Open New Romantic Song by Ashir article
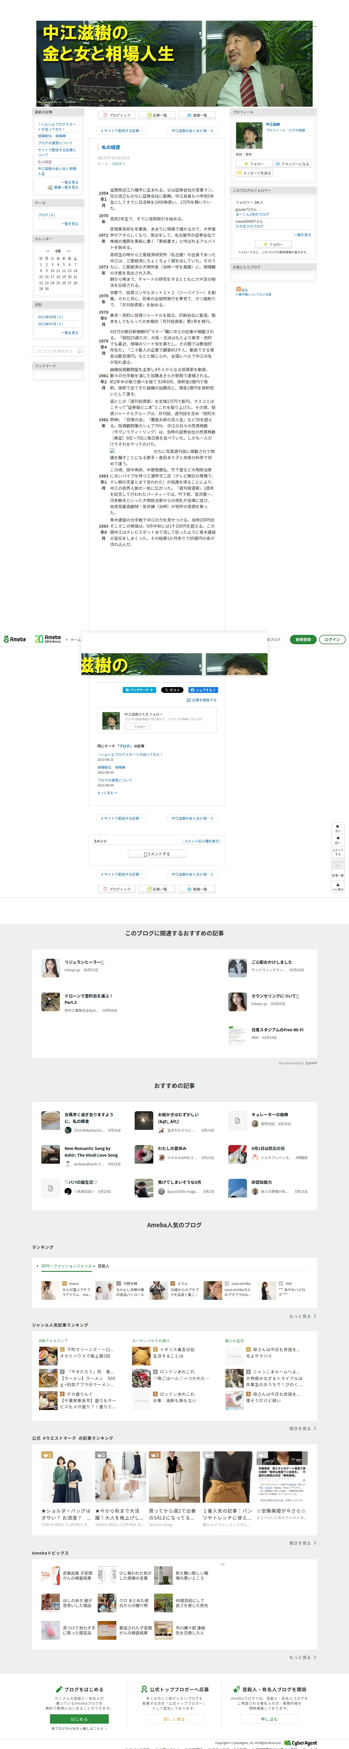 pyautogui.click(x=91, y=1151)
